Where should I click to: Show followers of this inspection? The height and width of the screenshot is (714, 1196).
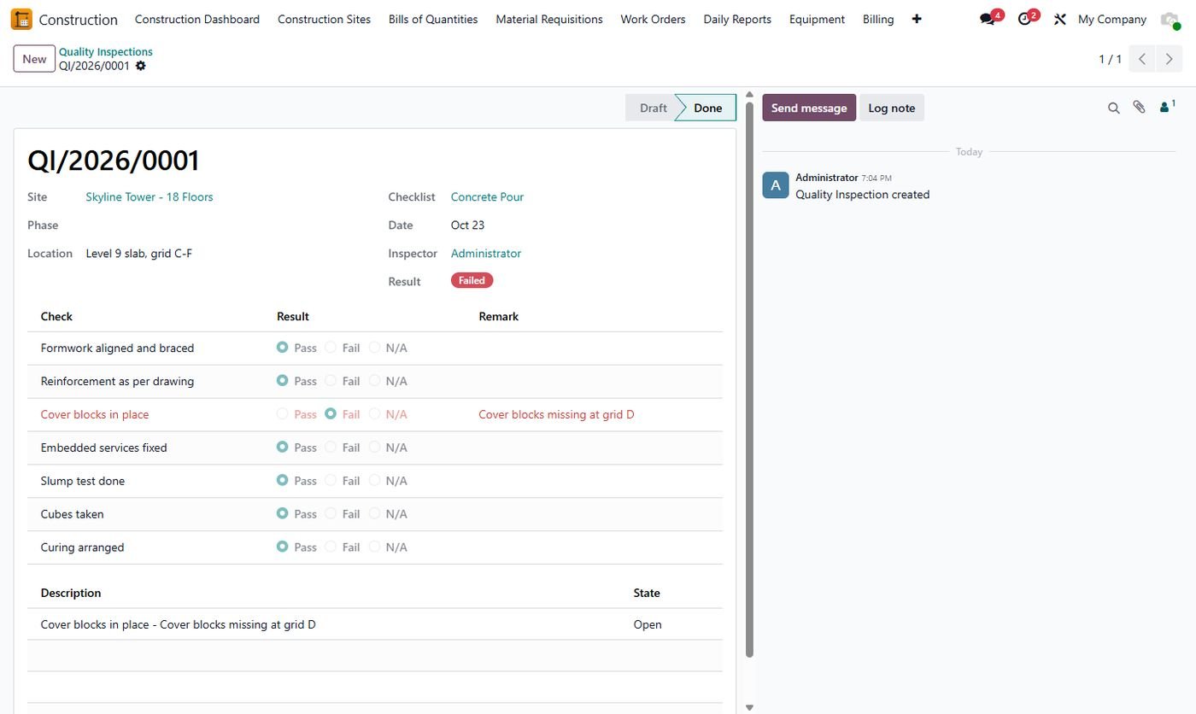point(1167,107)
